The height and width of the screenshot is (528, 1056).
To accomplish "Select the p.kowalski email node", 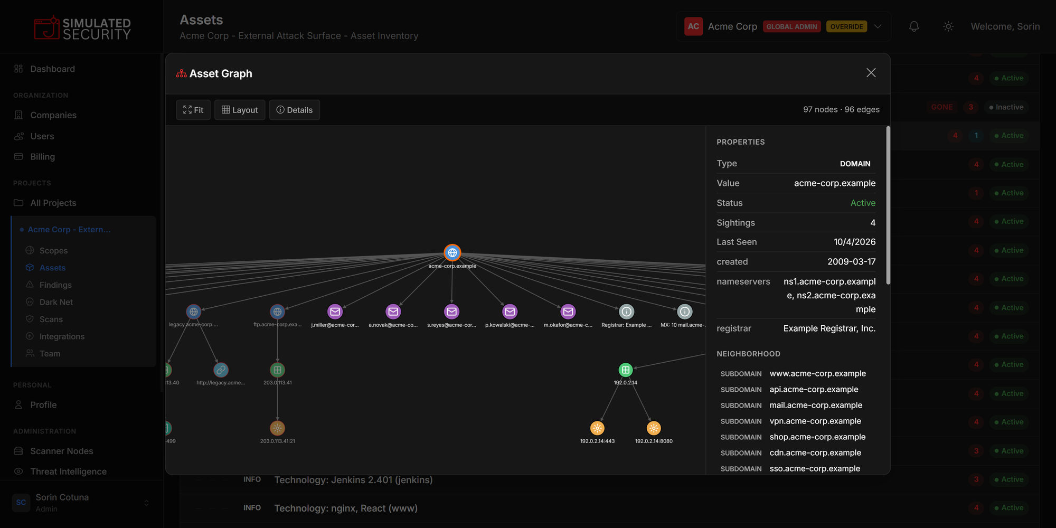I will click(510, 312).
